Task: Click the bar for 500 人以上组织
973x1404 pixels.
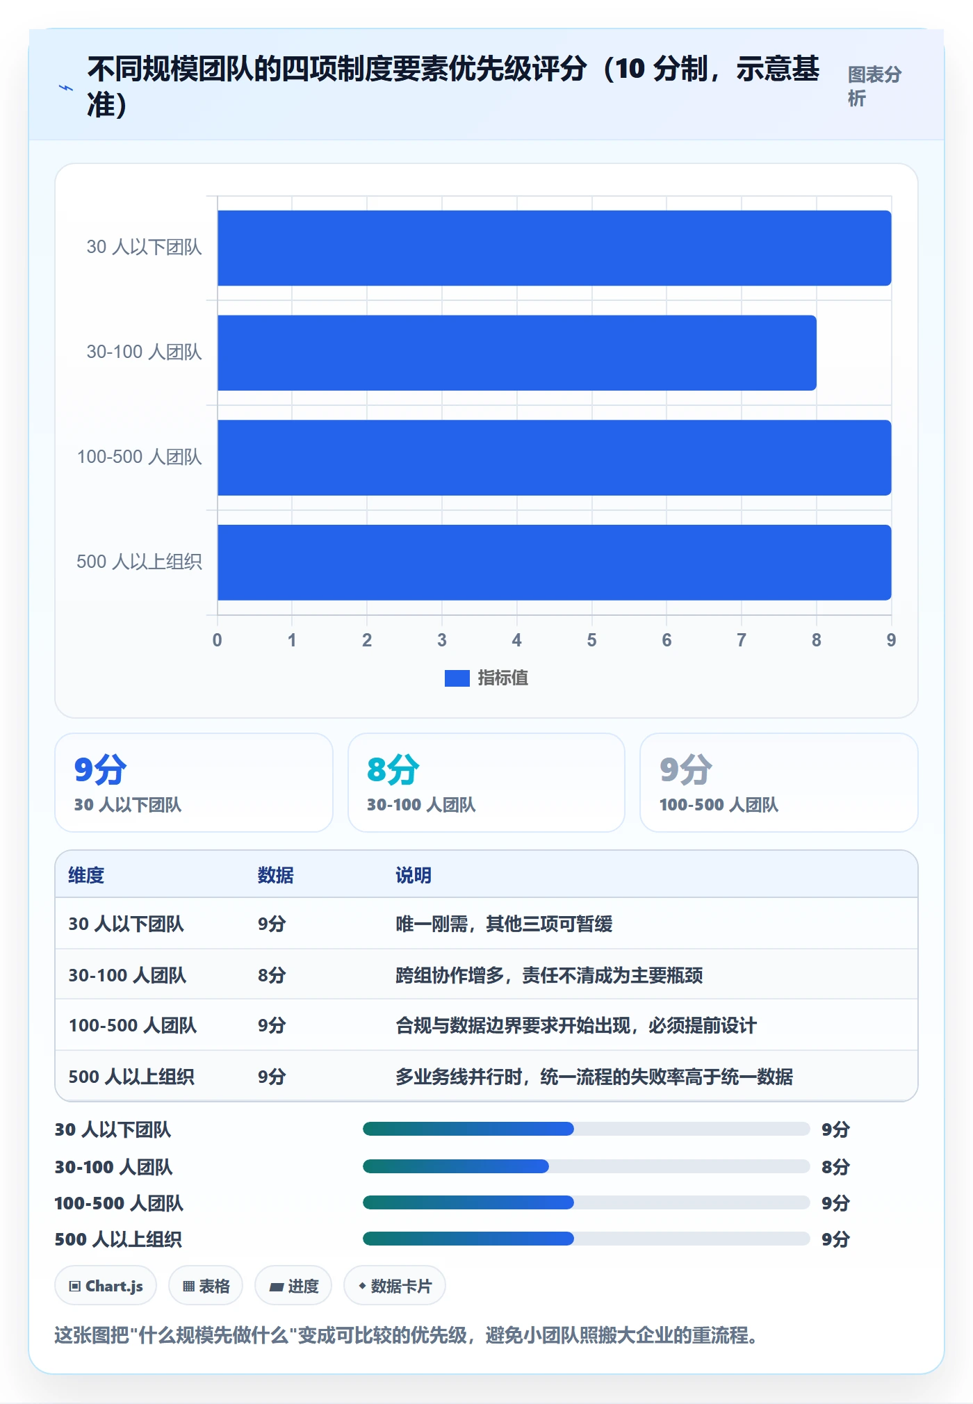Action: pos(554,562)
